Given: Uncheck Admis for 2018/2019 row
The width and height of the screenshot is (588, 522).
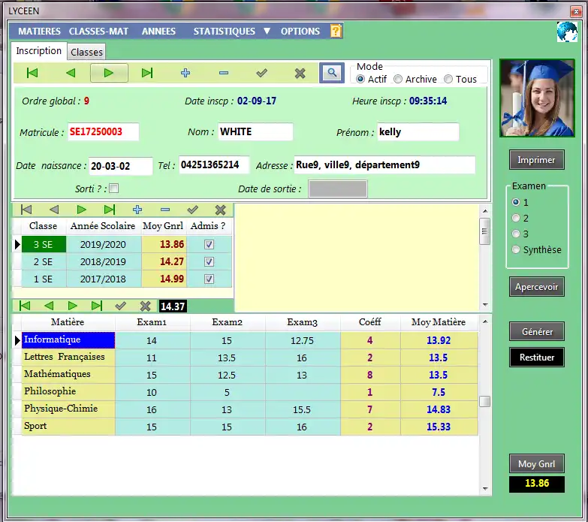Looking at the screenshot, I should tap(209, 261).
